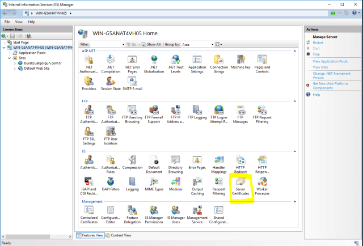Open the Server Certificates feature
The width and height of the screenshot is (363, 246).
click(x=240, y=184)
